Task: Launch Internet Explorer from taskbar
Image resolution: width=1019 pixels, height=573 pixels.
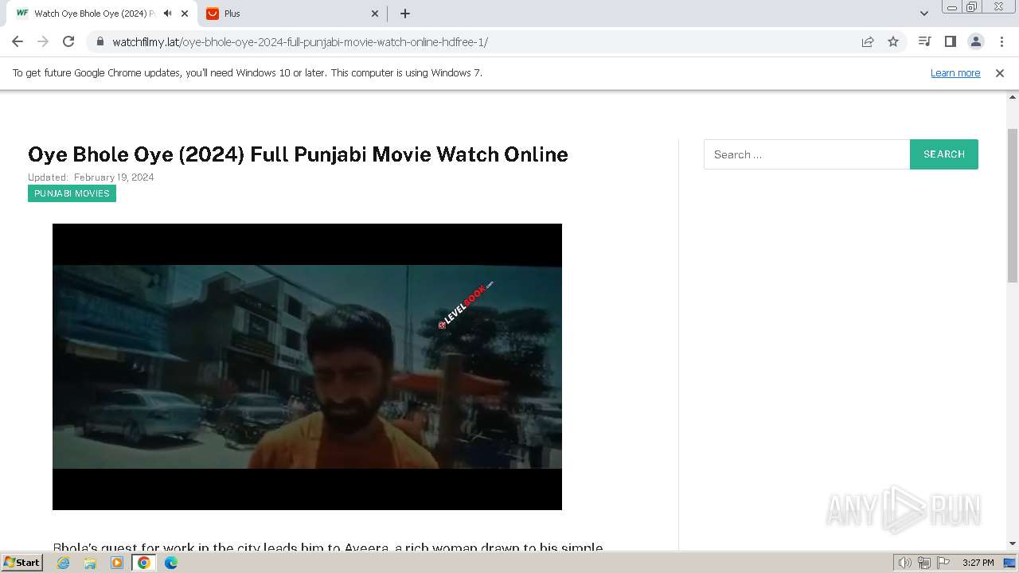Action: point(64,563)
